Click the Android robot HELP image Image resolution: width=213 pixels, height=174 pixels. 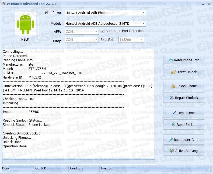point(25,23)
